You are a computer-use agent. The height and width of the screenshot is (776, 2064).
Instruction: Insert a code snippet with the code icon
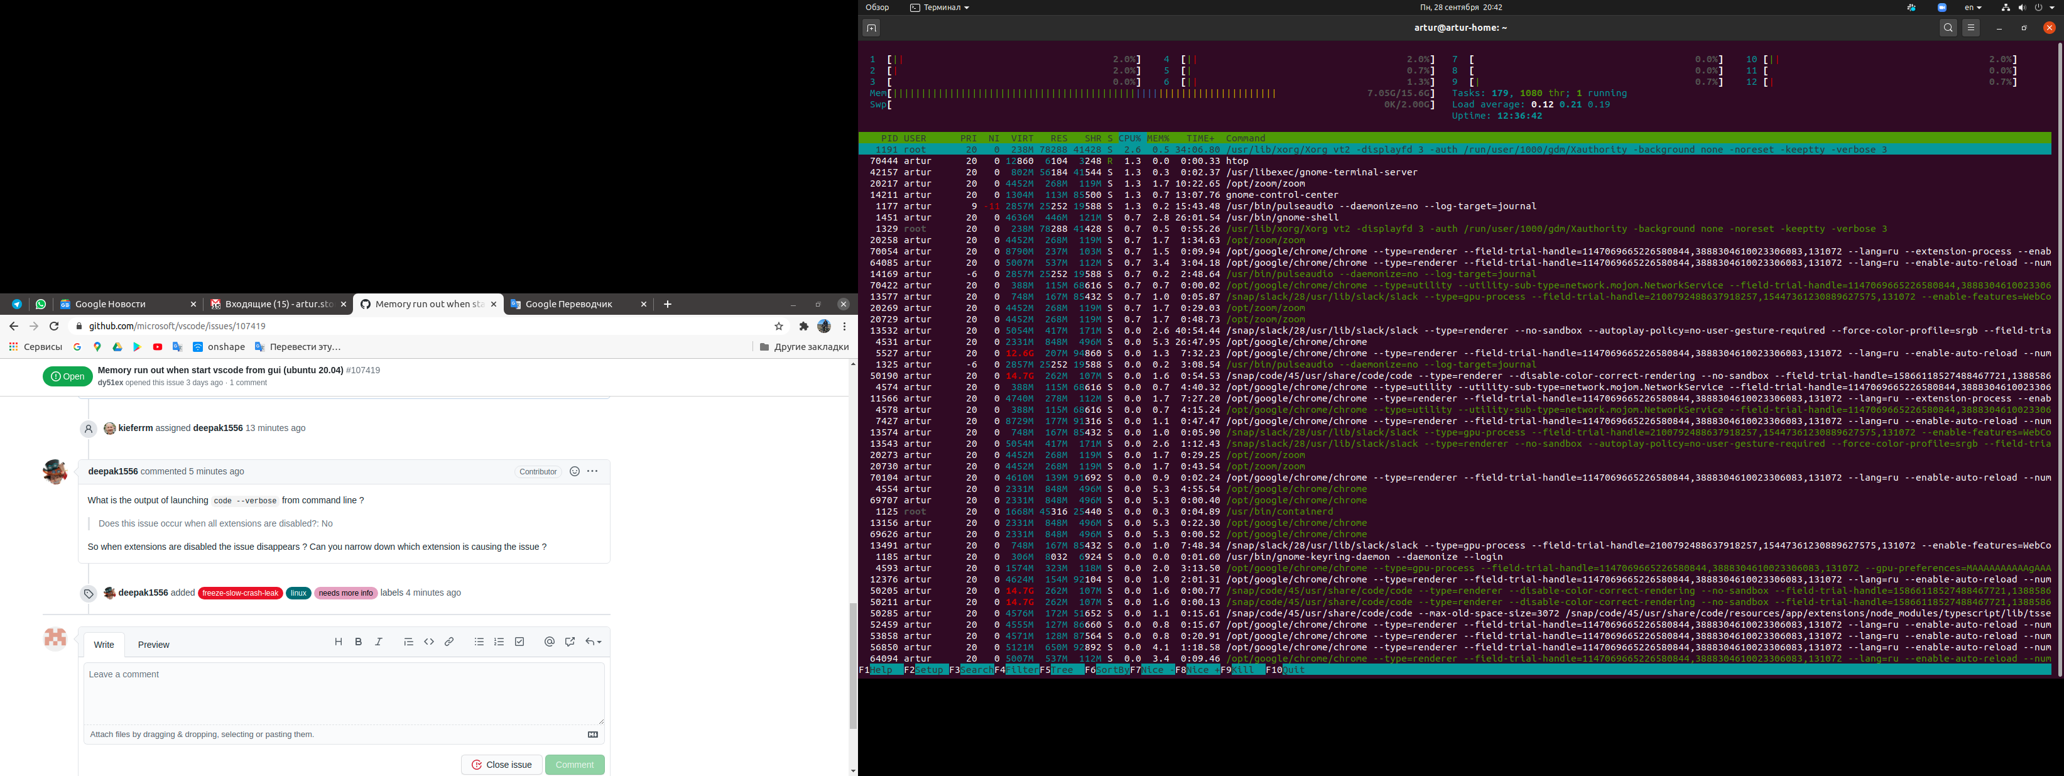(428, 642)
